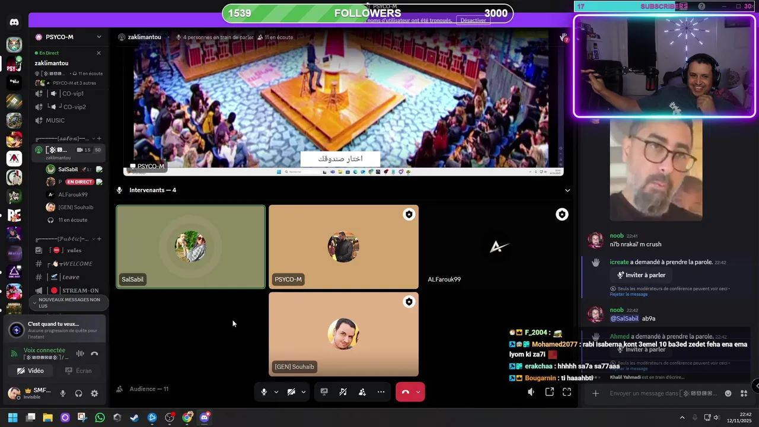
Task: Click moderator badge on PSYCO-M tile
Action: click(409, 215)
